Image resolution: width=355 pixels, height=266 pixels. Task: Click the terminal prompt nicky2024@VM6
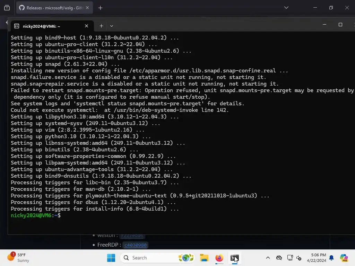[x=31, y=215]
